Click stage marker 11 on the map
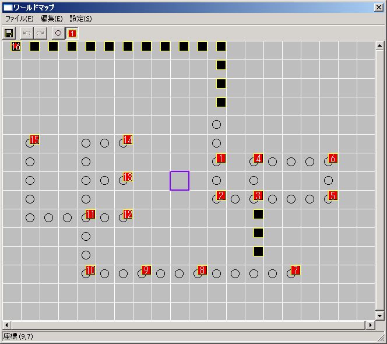This screenshot has width=387, height=344. click(90, 215)
